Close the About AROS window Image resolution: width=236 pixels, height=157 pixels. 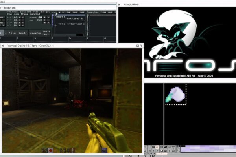click(119, 5)
